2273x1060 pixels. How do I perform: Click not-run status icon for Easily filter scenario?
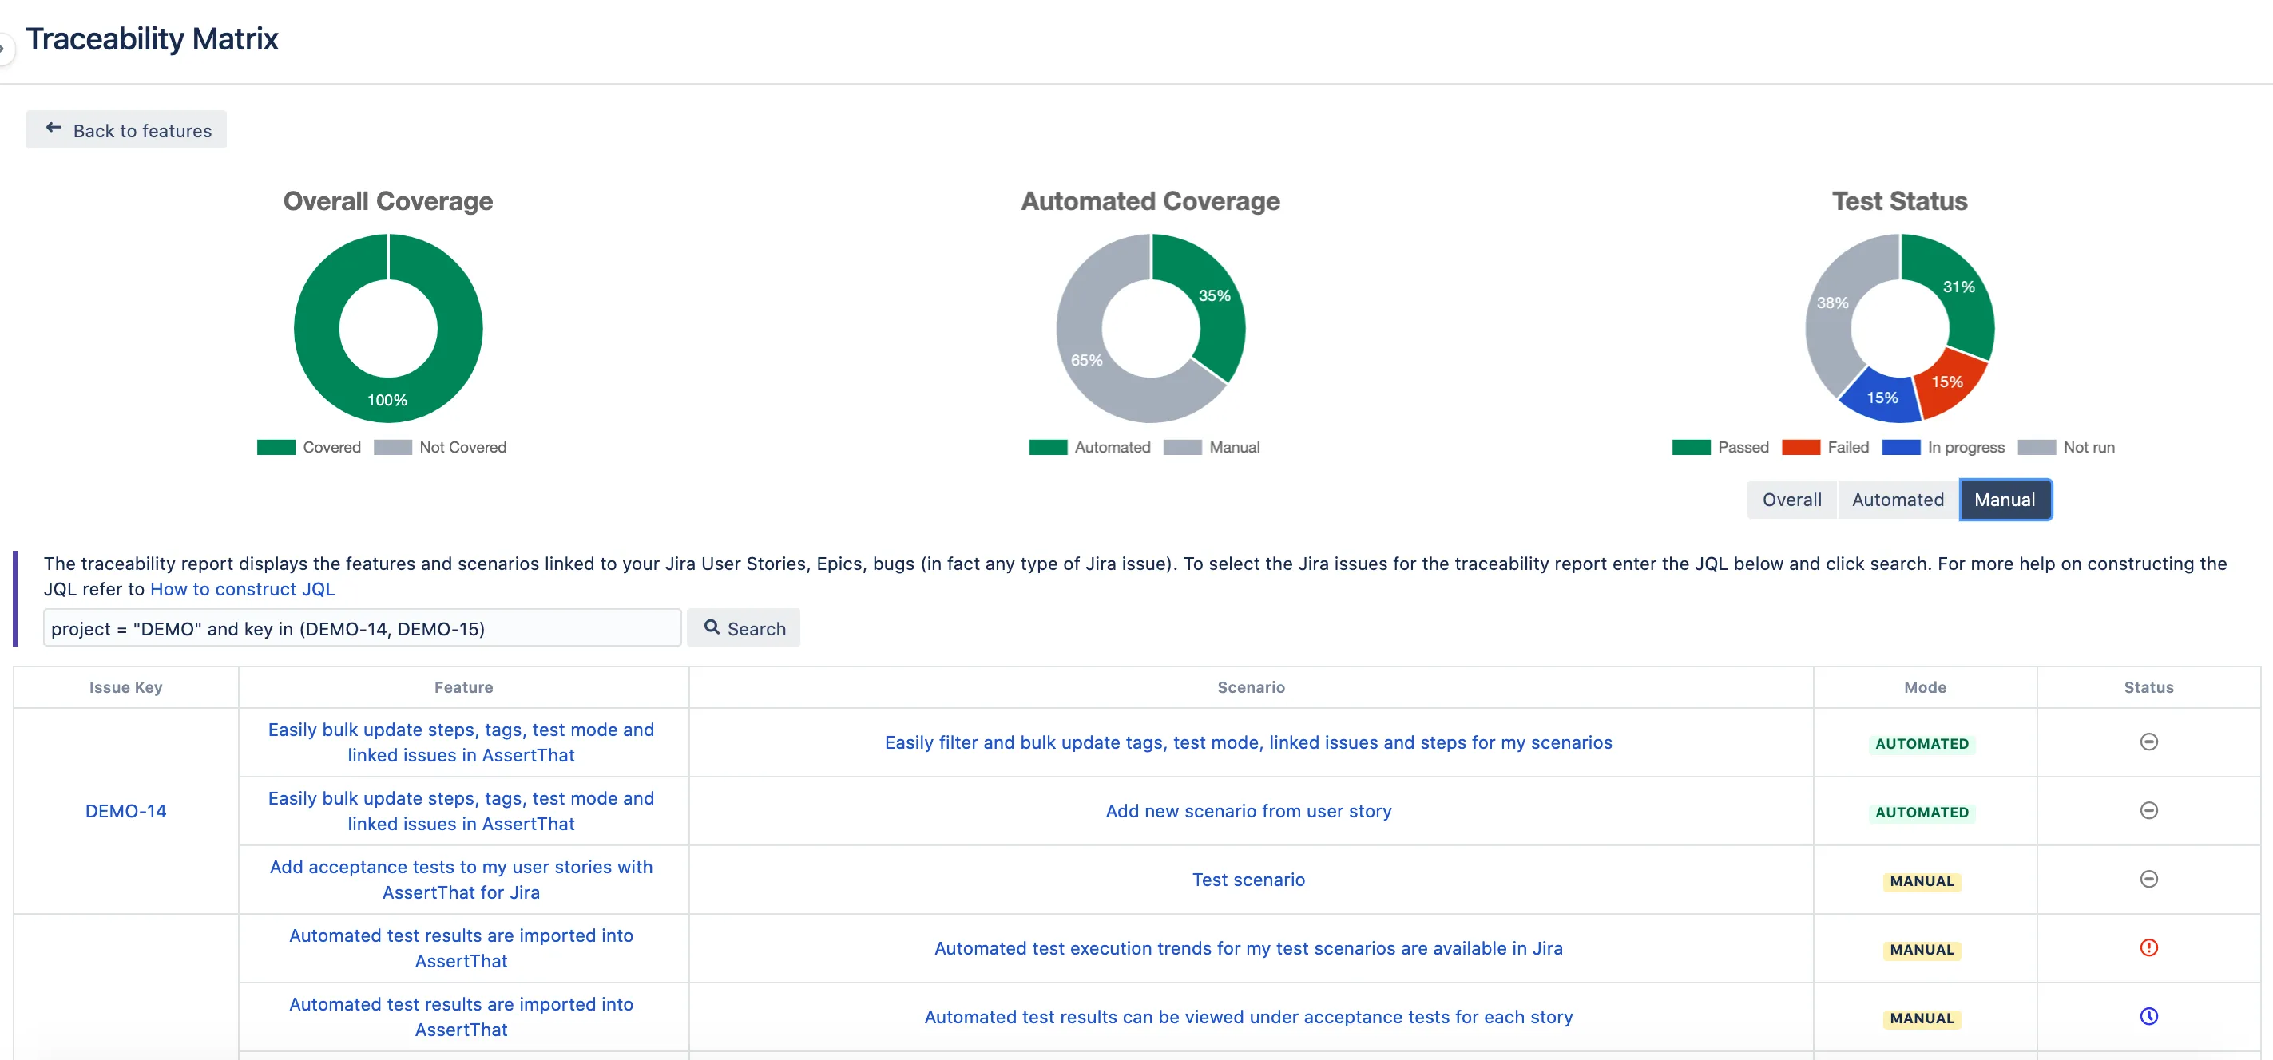2148,742
